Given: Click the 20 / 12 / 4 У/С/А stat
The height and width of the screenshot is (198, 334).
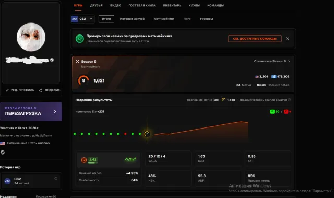Looking at the screenshot, I should tap(168, 159).
